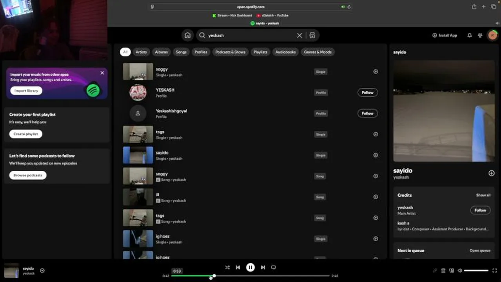Open the Friend Activity icon
This screenshot has width=501, height=282.
(x=480, y=35)
